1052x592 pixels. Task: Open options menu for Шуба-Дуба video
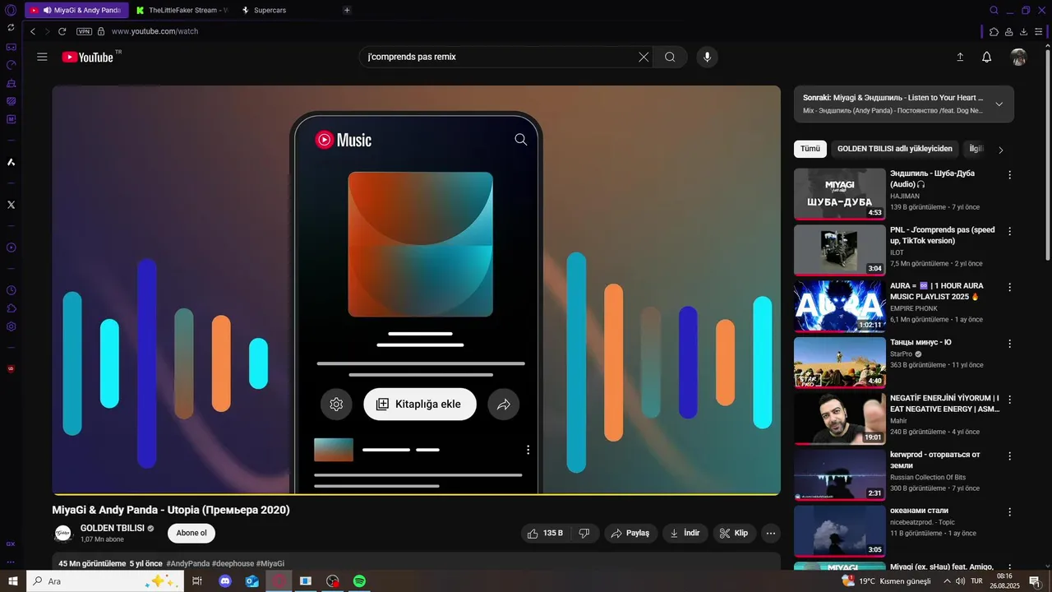(1010, 175)
